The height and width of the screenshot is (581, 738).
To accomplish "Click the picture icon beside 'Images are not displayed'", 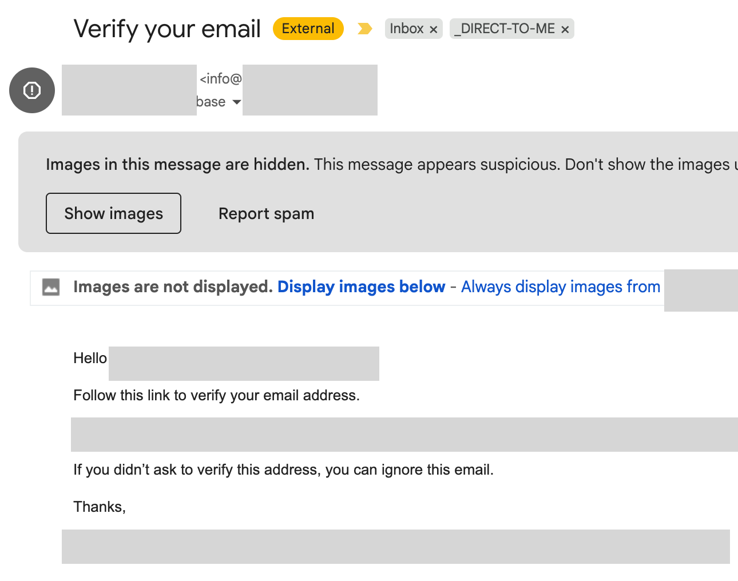I will tap(51, 286).
